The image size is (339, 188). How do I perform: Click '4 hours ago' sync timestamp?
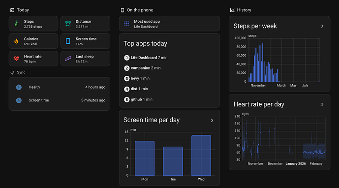pyautogui.click(x=95, y=87)
